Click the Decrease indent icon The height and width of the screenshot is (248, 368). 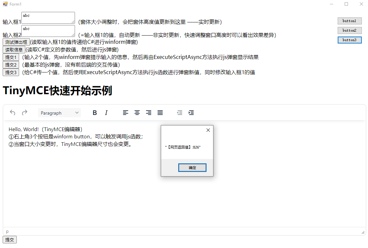(x=179, y=113)
